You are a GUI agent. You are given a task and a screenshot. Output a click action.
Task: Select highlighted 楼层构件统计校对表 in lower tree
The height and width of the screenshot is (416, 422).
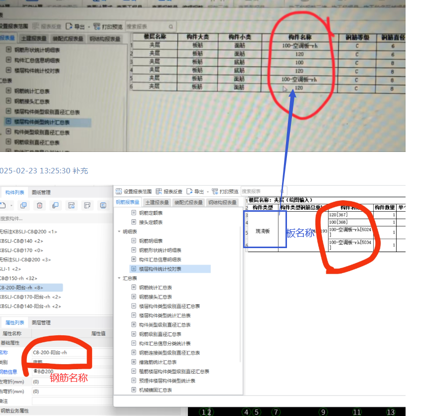170,269
